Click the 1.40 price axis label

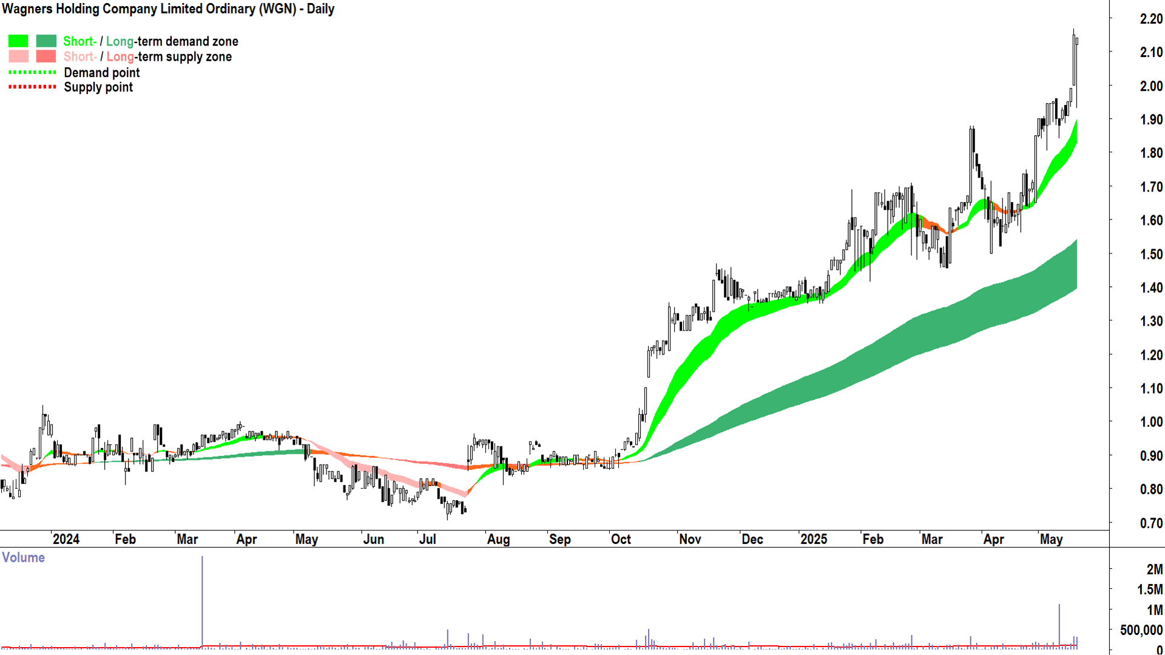(x=1151, y=287)
